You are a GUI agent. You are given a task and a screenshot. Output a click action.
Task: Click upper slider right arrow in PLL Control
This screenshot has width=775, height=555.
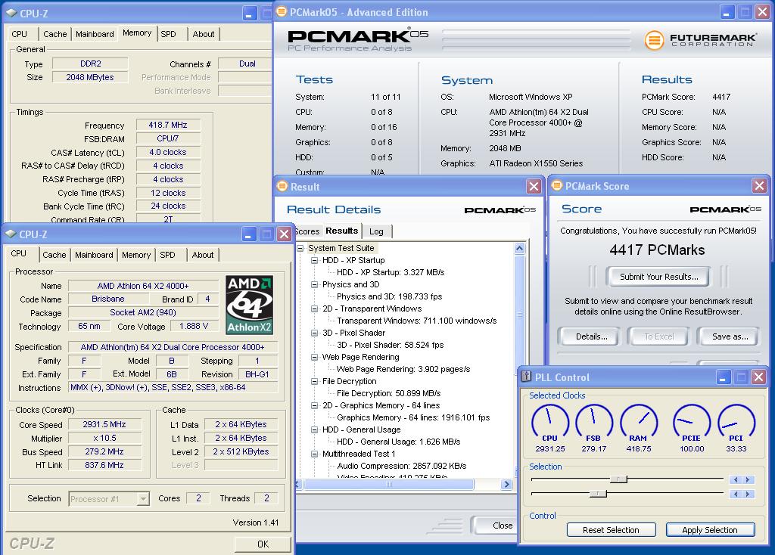click(749, 479)
